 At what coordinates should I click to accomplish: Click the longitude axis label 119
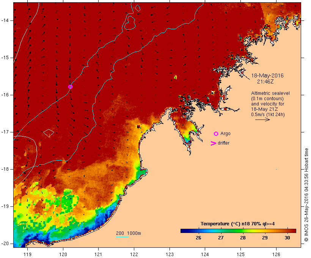[x=27, y=254]
